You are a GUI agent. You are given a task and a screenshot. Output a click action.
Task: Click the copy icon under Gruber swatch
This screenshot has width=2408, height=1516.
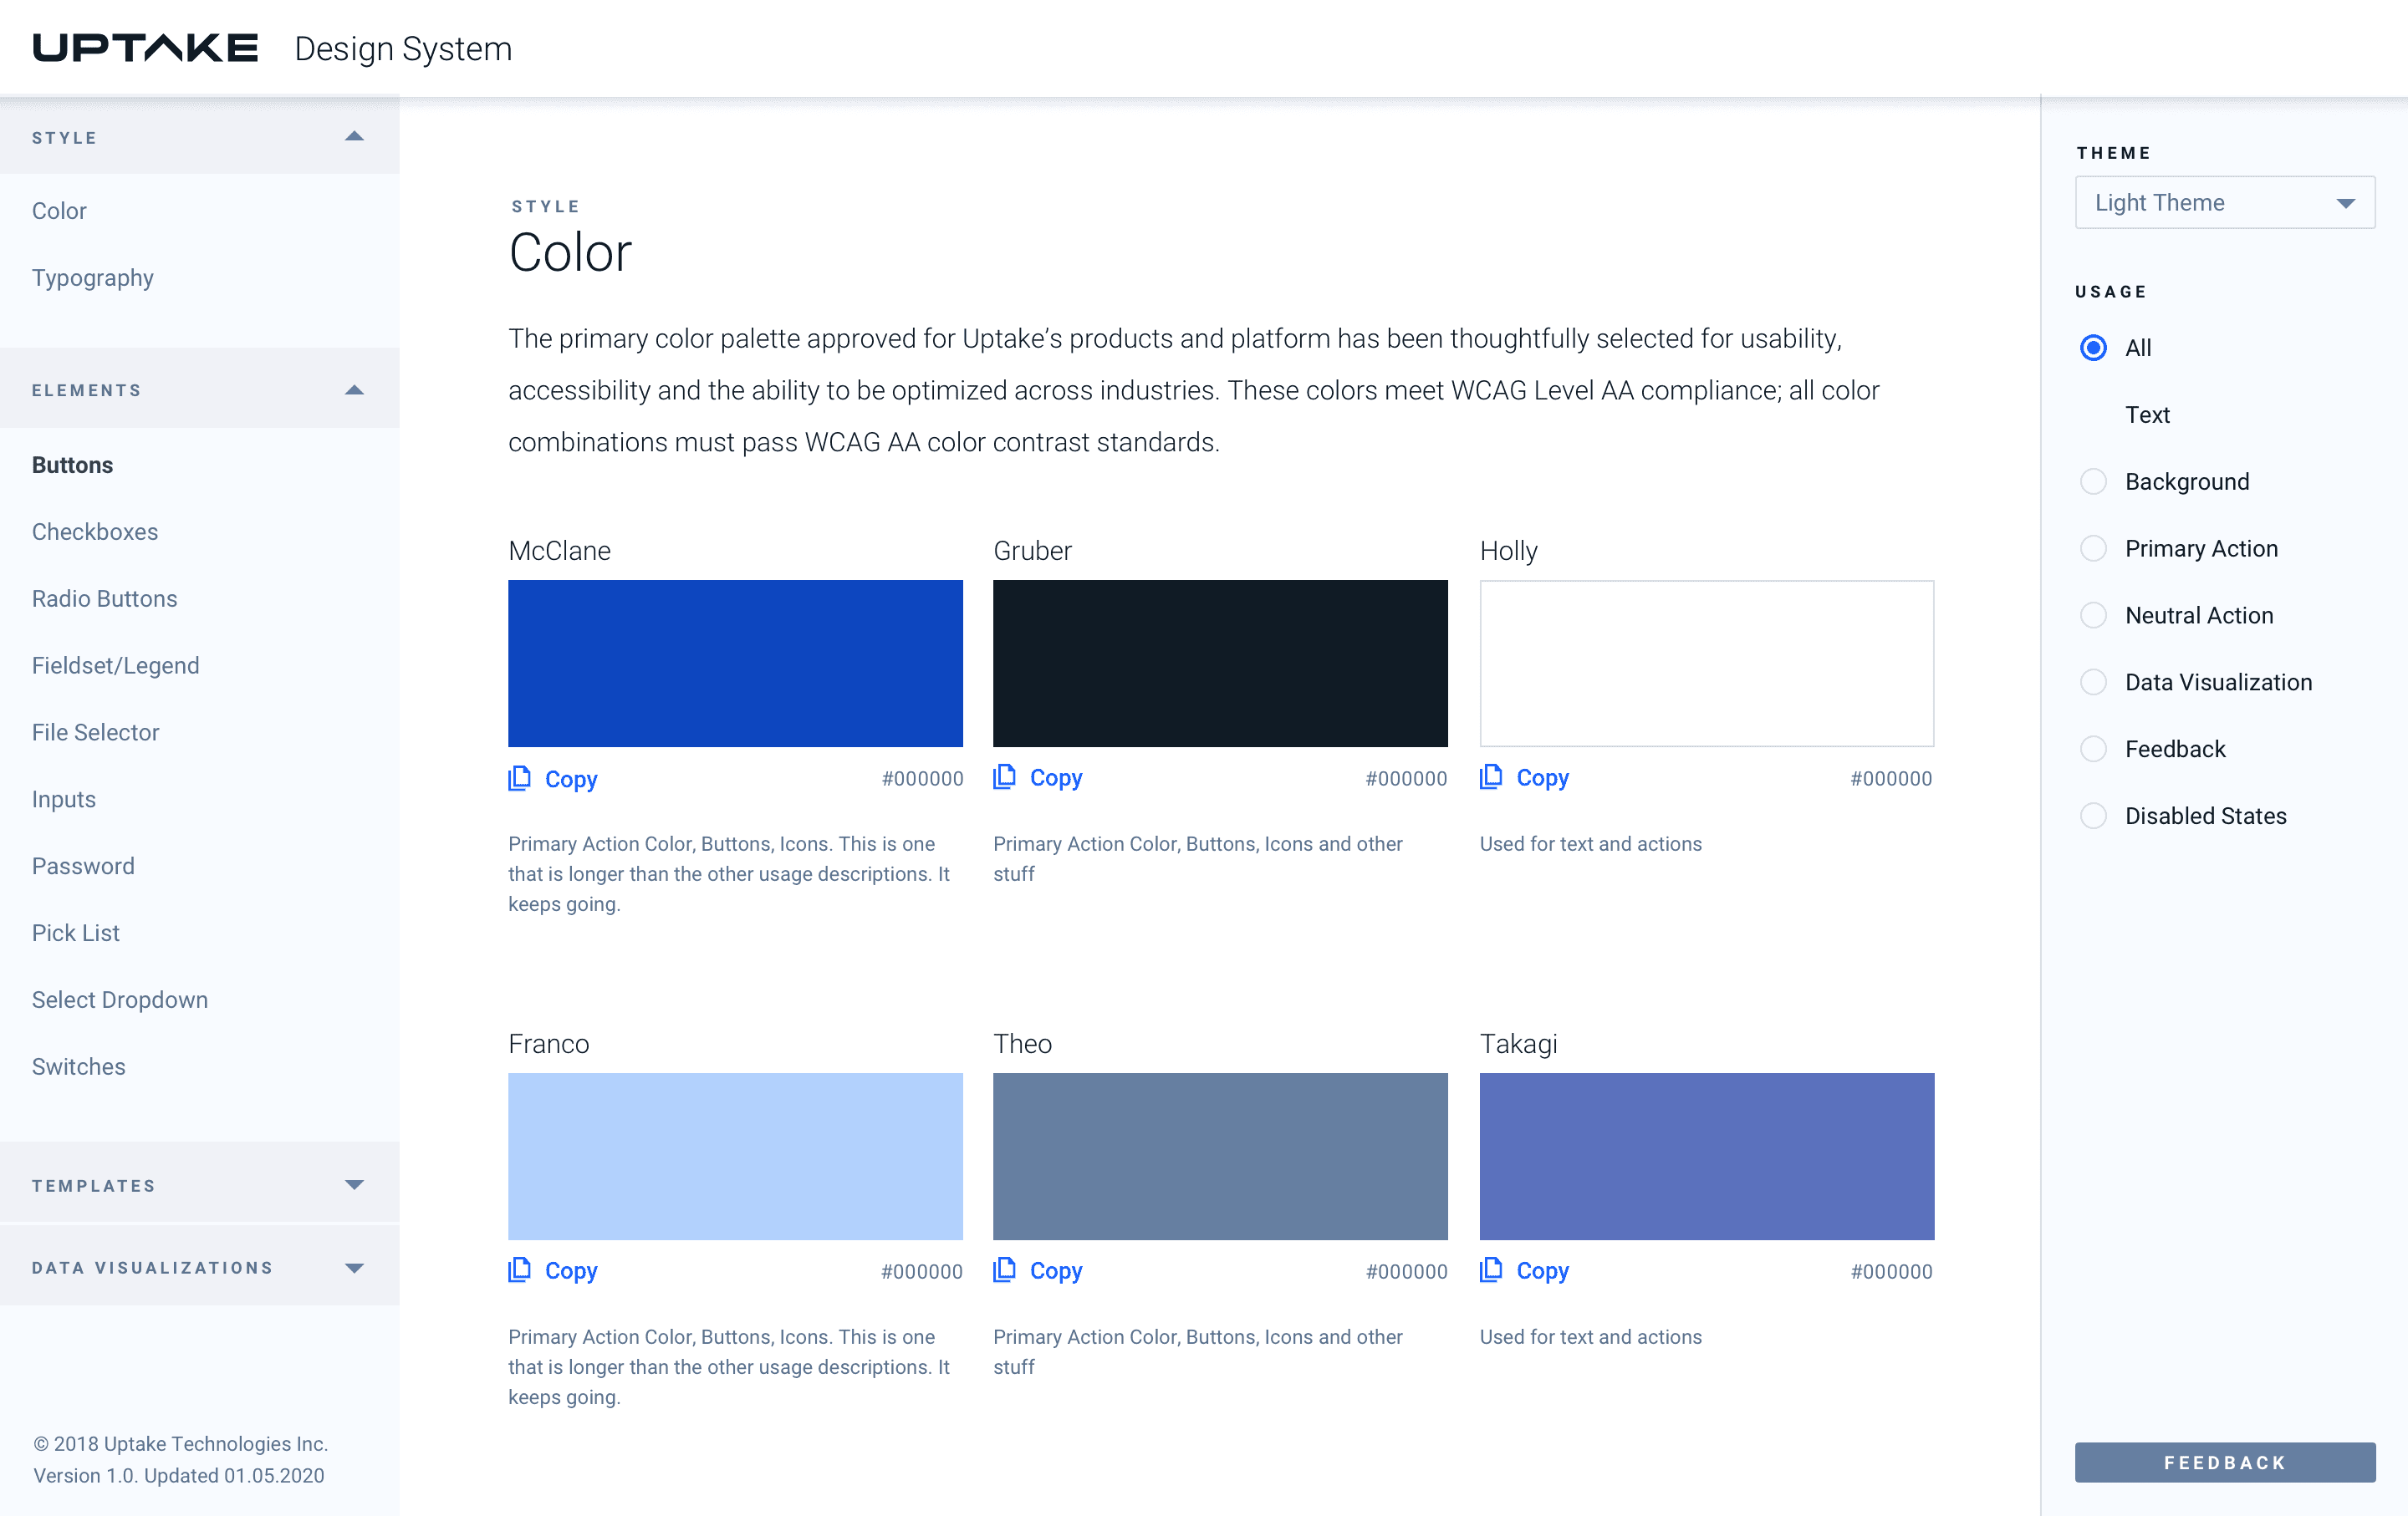[1004, 777]
